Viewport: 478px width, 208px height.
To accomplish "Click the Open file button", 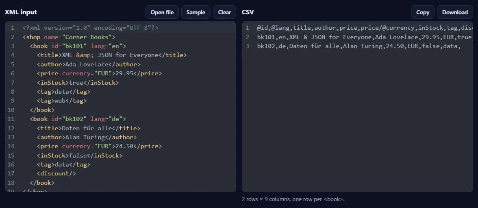I will pyautogui.click(x=162, y=12).
